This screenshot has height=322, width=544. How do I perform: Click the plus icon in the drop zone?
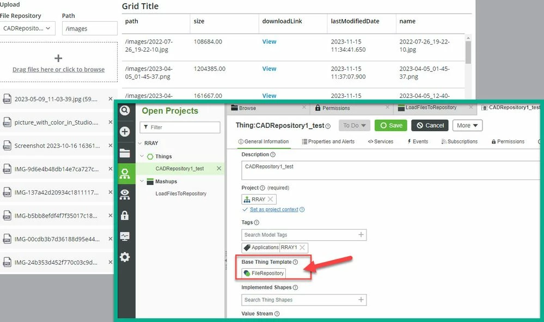(58, 58)
